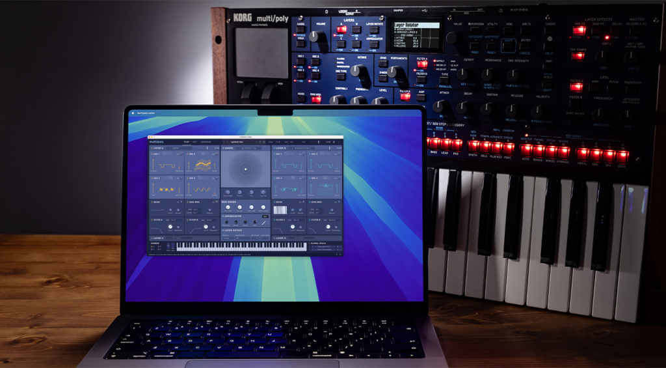Viewport: 666px width, 368px height.
Task: Switch to the LIBRARIAN tab
Action: 206,141
